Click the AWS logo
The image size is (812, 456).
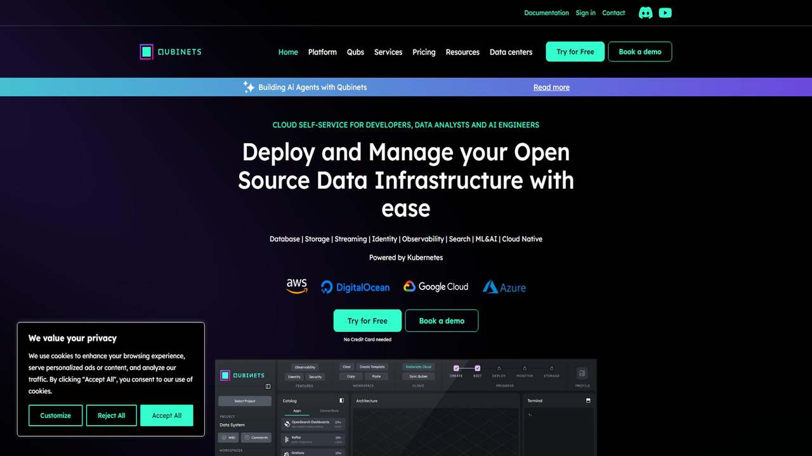[x=296, y=286]
